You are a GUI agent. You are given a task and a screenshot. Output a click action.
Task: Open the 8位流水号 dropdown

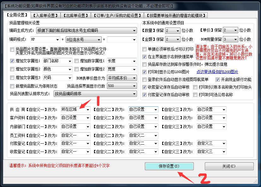click(99, 40)
